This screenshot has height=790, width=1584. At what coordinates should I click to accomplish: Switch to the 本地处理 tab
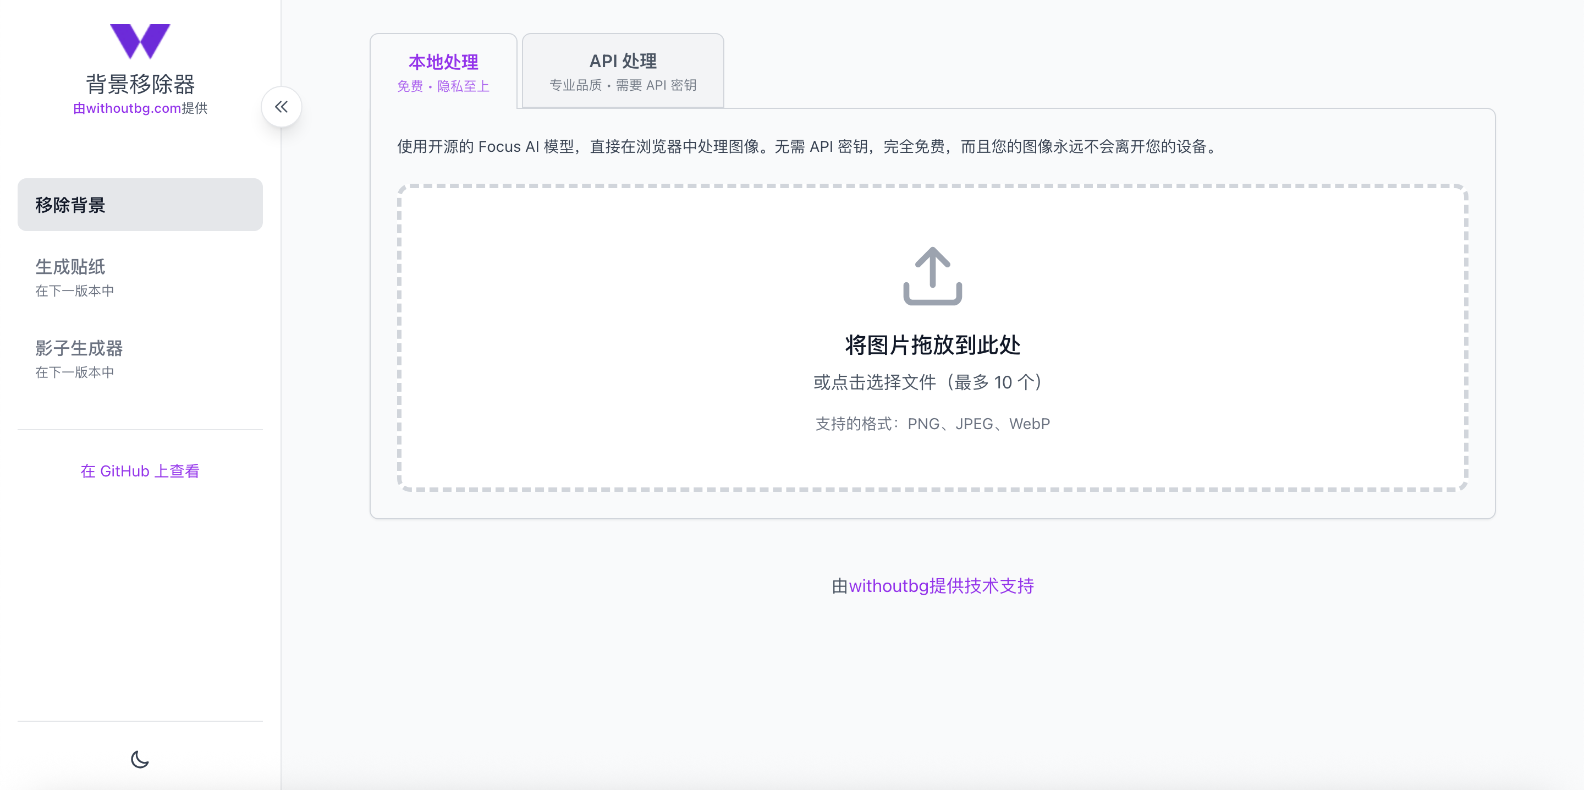(443, 62)
